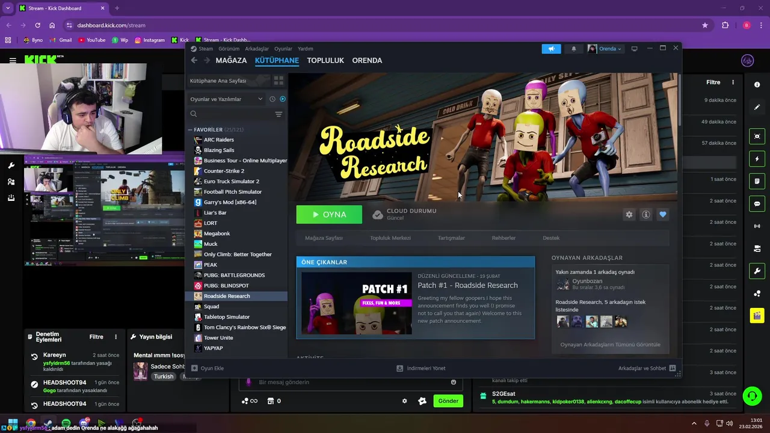Open Windows Start menu button
Viewport: 770px width, 433px height.
[13, 424]
